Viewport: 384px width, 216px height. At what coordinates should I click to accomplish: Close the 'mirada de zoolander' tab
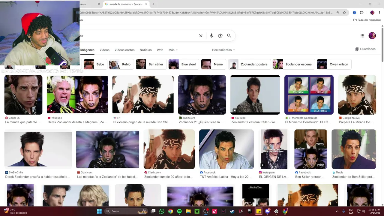coord(146,4)
